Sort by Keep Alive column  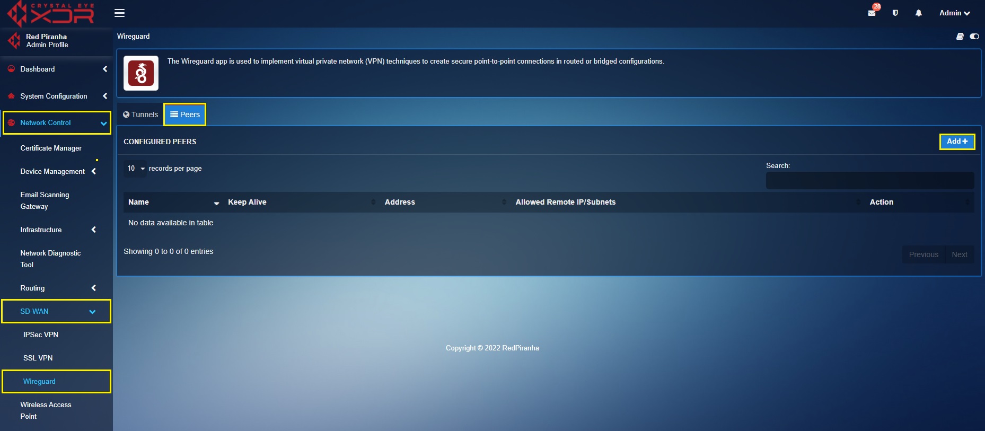[x=302, y=202]
